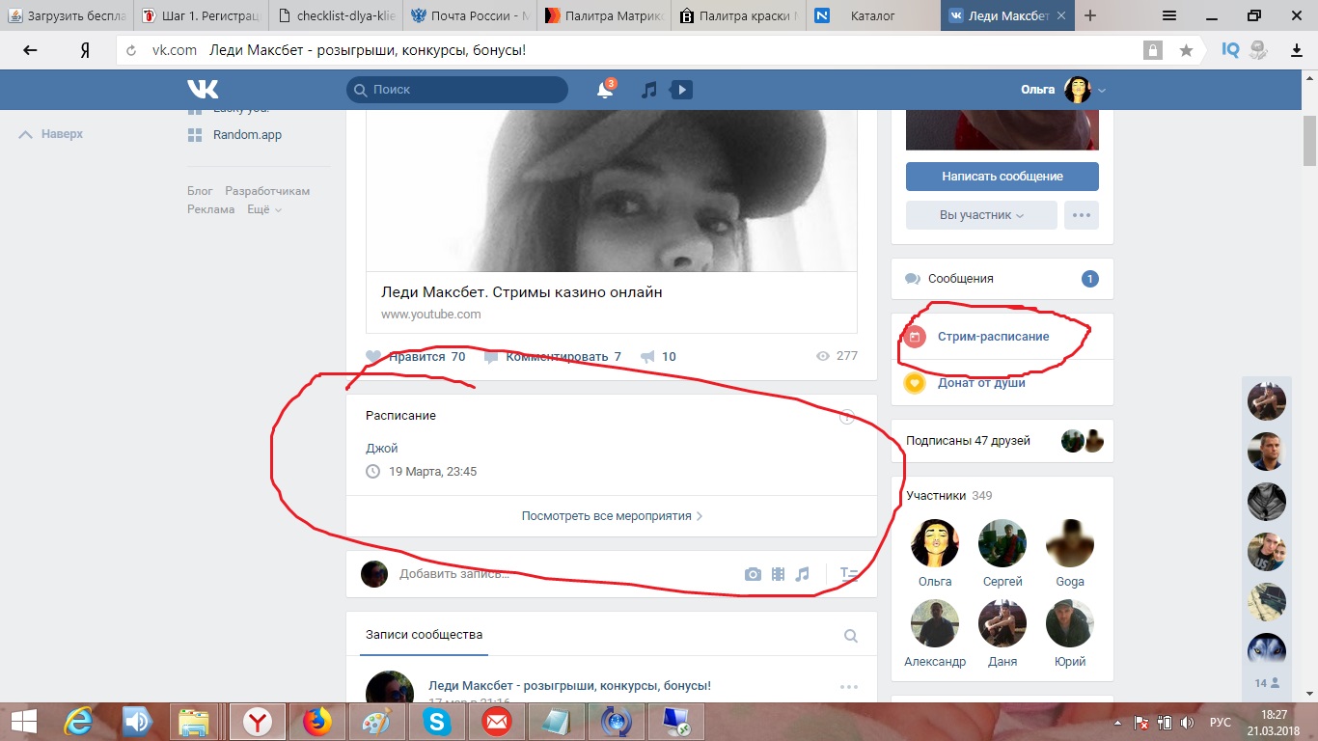Open VK notifications bell

605,90
